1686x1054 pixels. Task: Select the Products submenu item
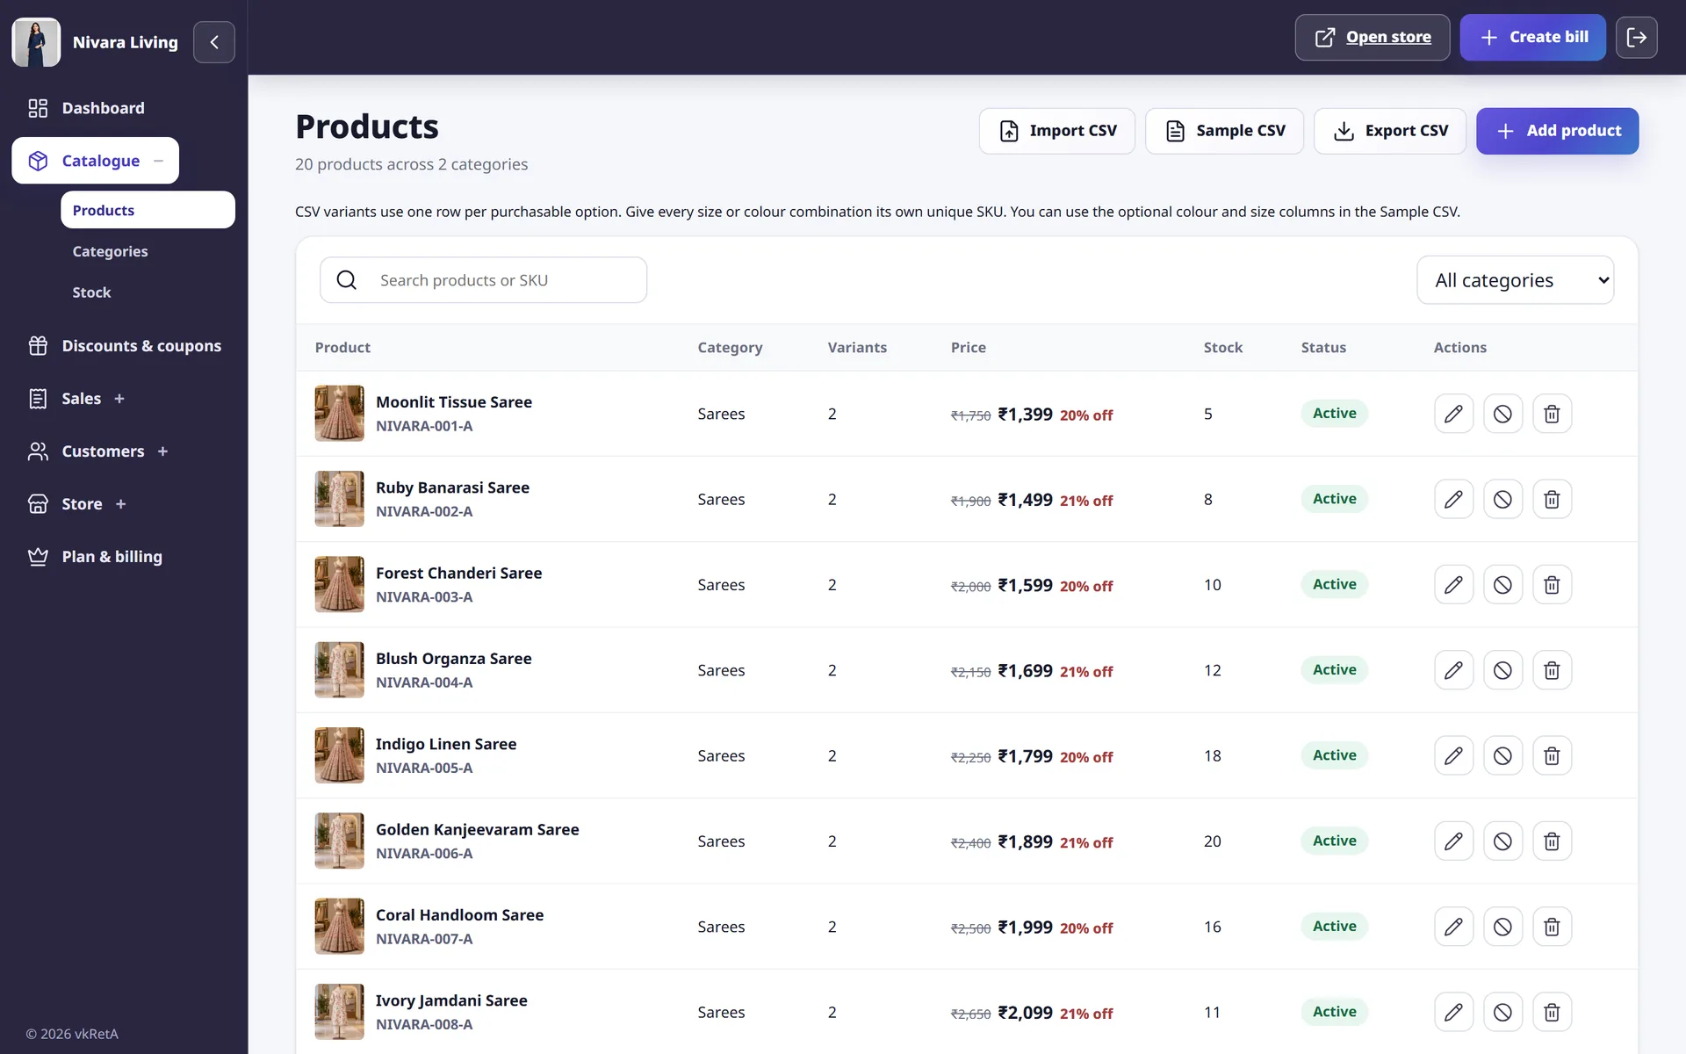148,210
